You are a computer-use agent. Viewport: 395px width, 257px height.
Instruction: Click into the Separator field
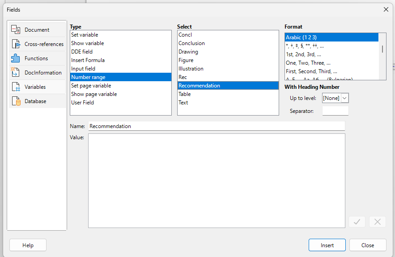[x=336, y=111]
